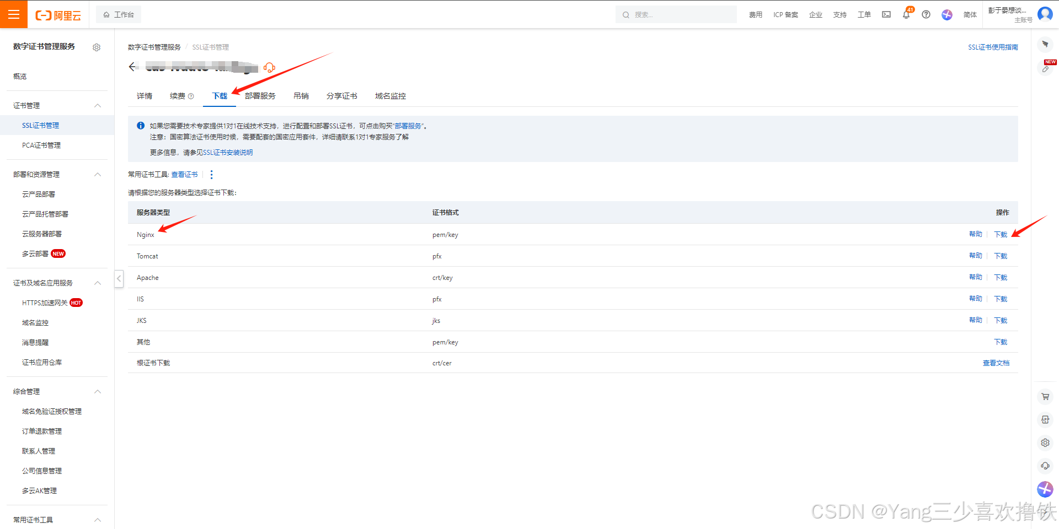This screenshot has width=1059, height=529.
Task: Open the hamburger main menu
Action: point(14,14)
